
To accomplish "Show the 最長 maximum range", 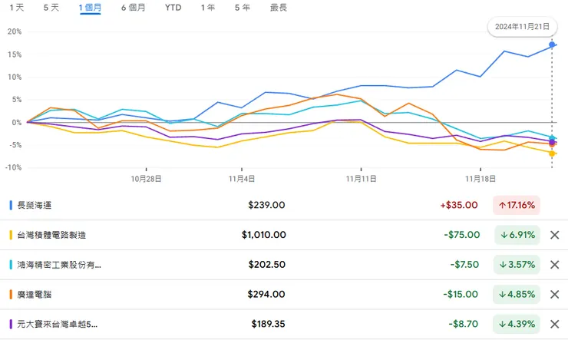I will pyautogui.click(x=279, y=7).
